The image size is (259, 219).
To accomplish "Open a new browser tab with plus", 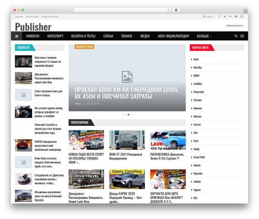I will click(246, 11).
